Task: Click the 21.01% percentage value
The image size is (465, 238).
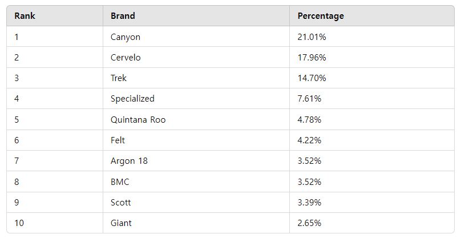Action: [312, 37]
